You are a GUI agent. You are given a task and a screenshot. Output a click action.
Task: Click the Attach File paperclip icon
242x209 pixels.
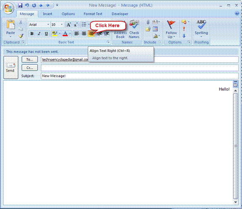coord(148,22)
